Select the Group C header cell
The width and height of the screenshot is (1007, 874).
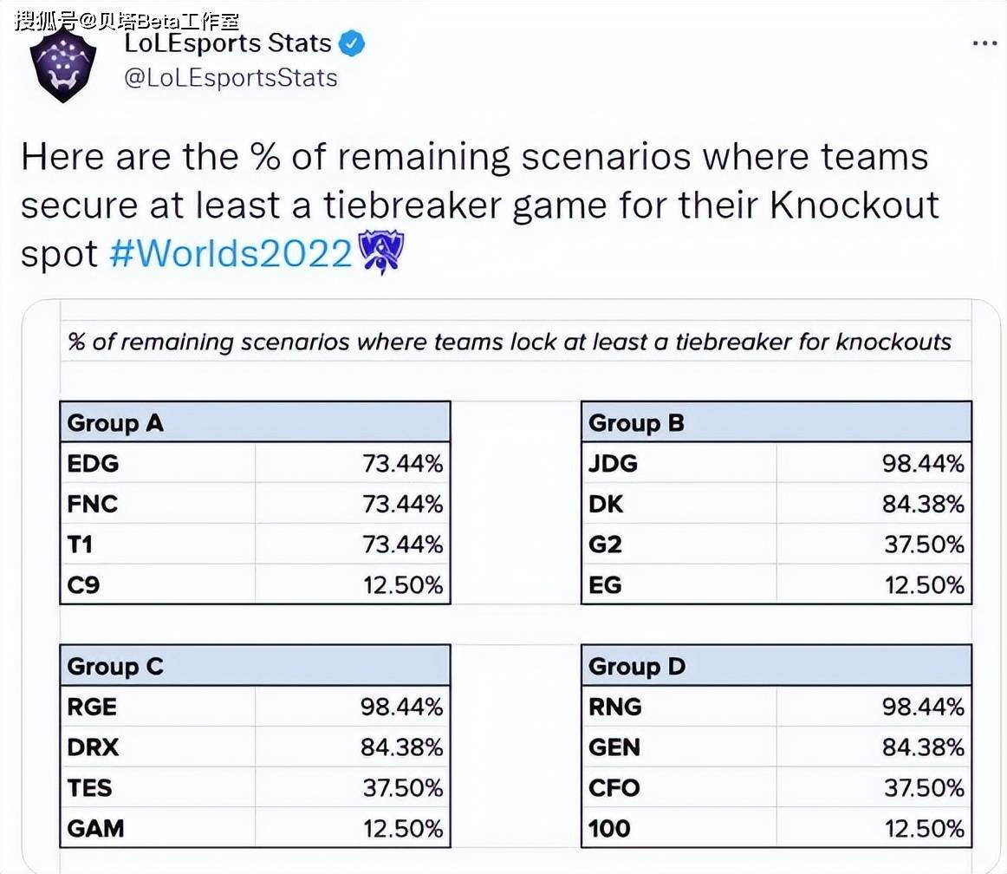255,666
